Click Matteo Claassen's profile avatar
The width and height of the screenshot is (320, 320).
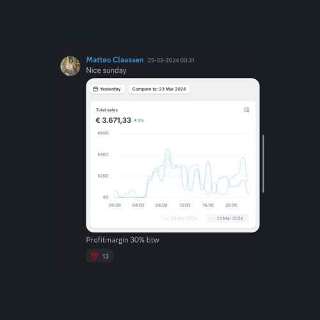[x=70, y=66]
